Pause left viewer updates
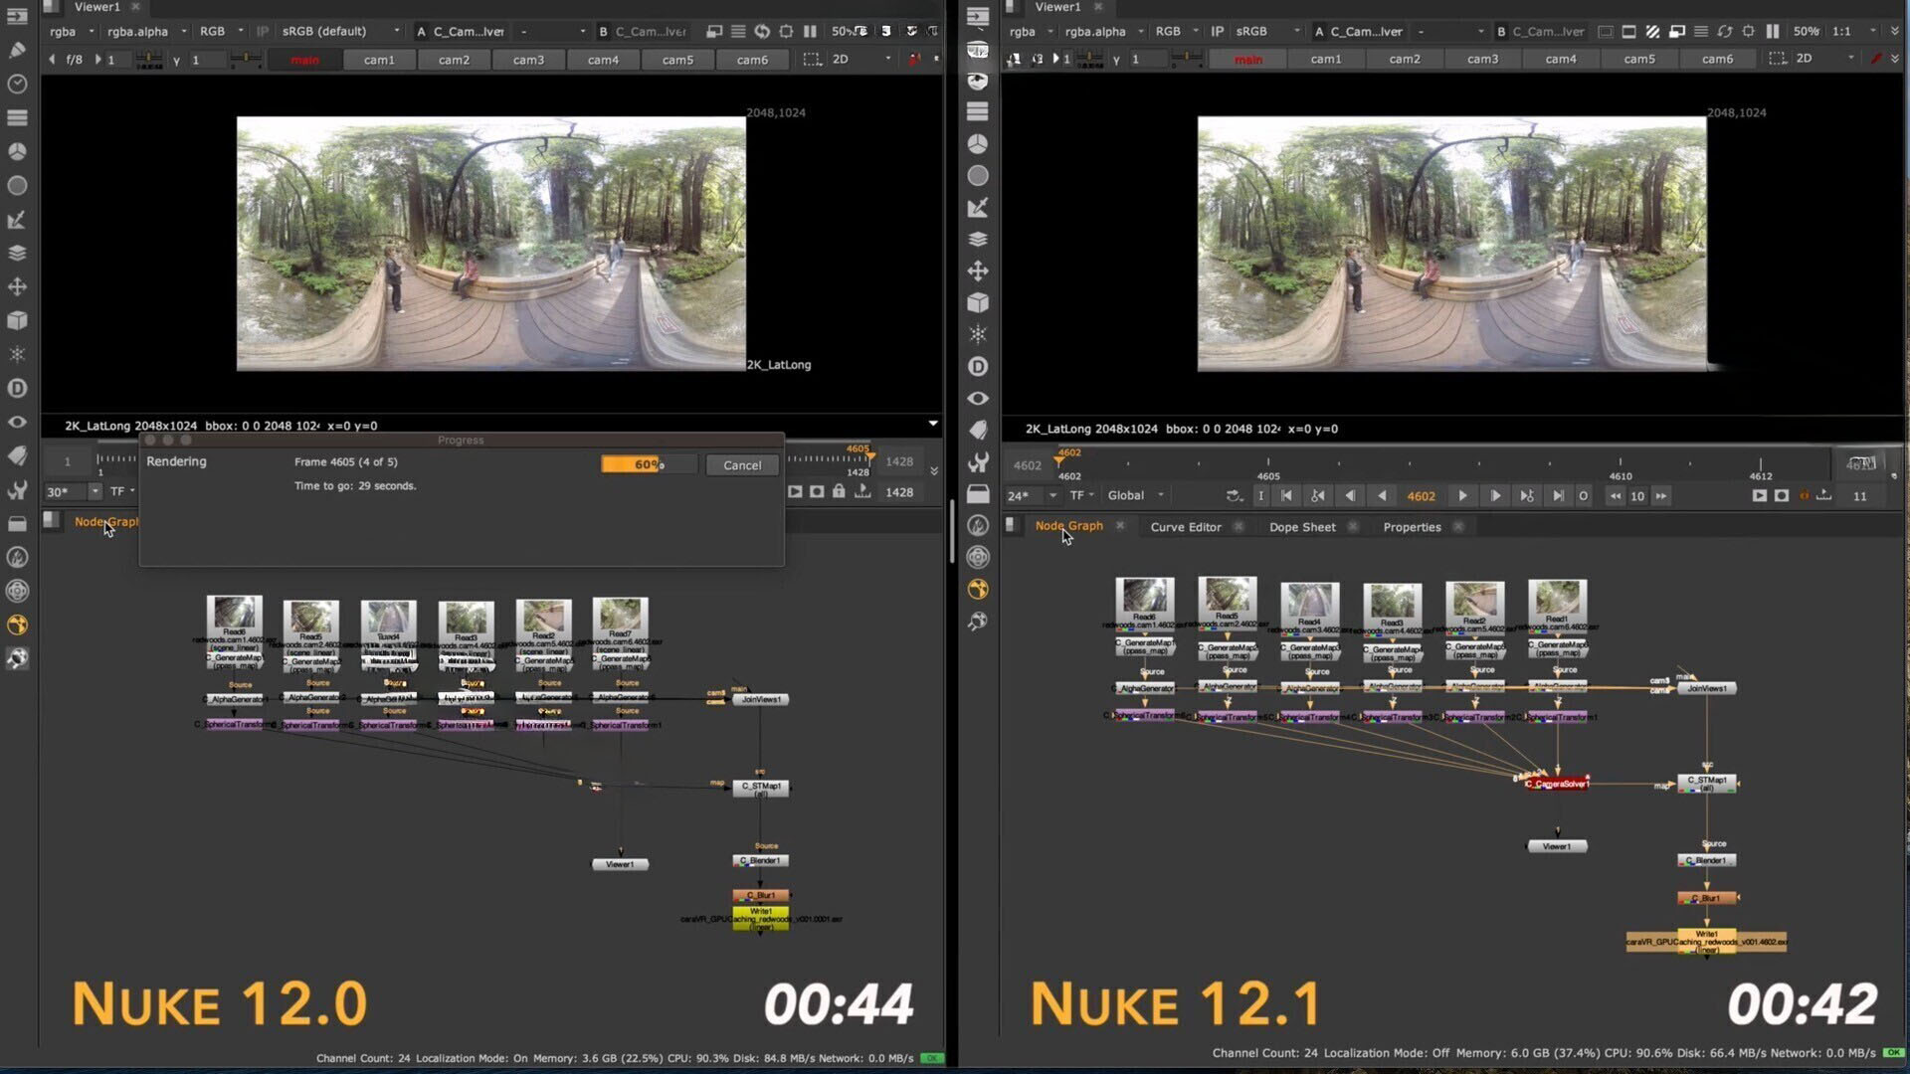Screen dimensions: 1910x1074 pos(810,32)
